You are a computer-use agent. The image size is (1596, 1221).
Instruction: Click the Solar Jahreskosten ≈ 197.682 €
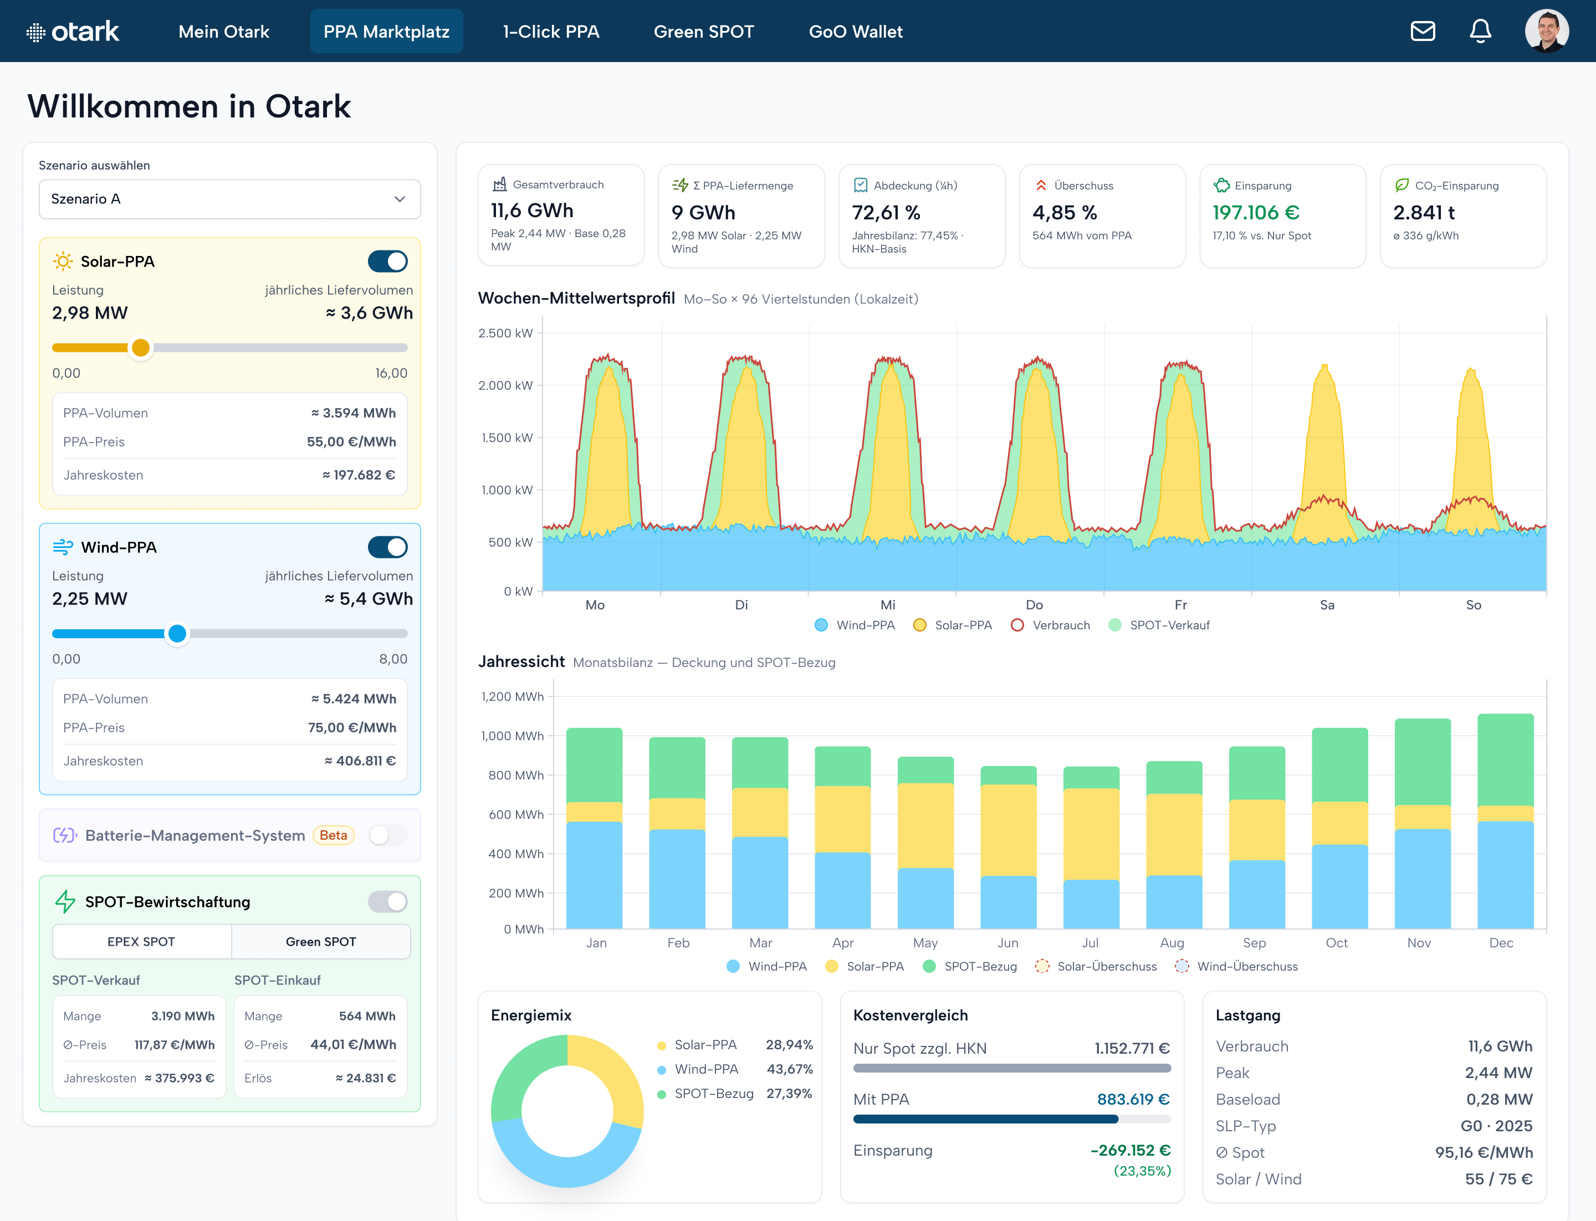tap(359, 475)
